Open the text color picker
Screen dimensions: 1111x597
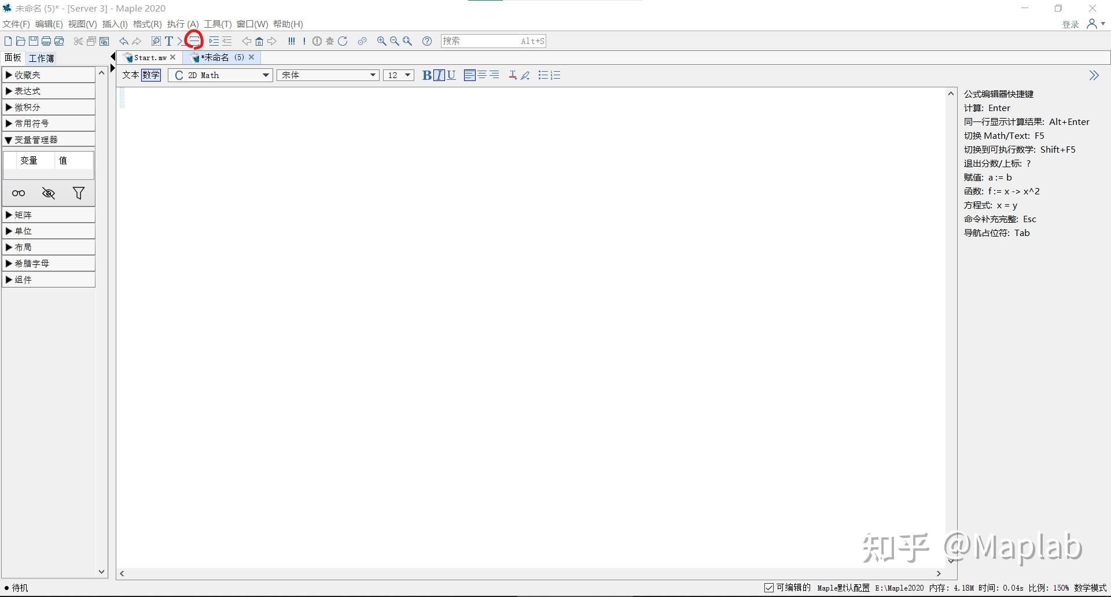(x=513, y=75)
